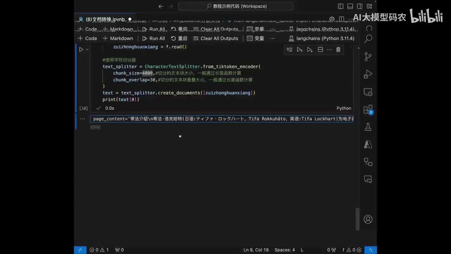The width and height of the screenshot is (451, 254).
Task: Click the blue remote window indicator at status bar left
Action: tap(80, 250)
